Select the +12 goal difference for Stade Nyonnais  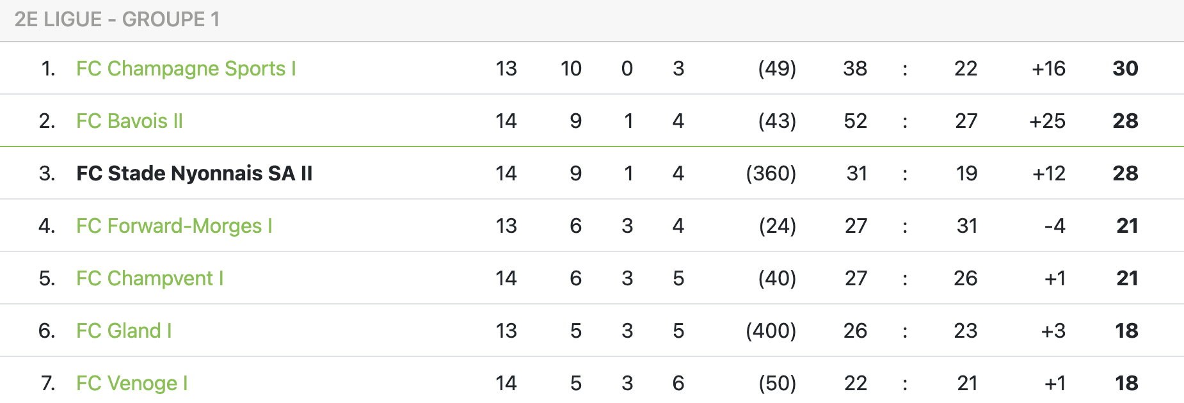pyautogui.click(x=1049, y=173)
